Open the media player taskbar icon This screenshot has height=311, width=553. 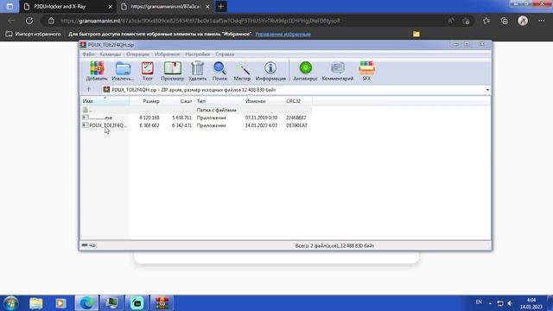[x=60, y=303]
